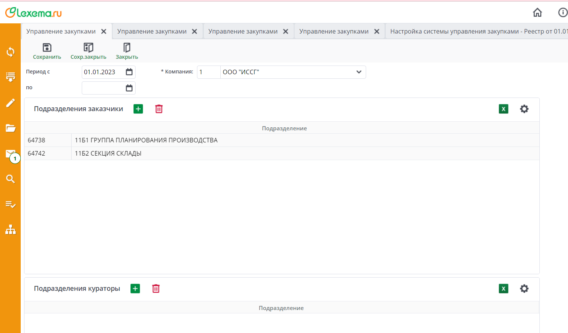The height and width of the screenshot is (333, 568).
Task: Click the Lexema.ru logo
Action: (x=34, y=13)
